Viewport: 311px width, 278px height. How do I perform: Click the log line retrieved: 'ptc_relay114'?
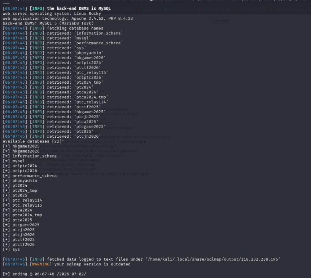55,102
